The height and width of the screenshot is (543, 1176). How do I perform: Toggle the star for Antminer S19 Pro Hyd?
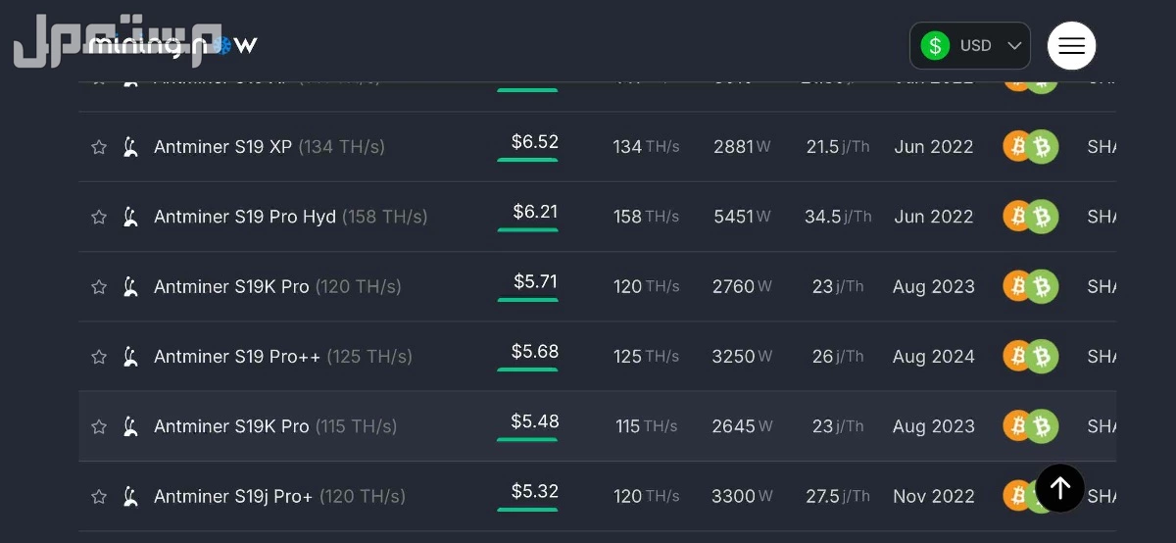[99, 217]
